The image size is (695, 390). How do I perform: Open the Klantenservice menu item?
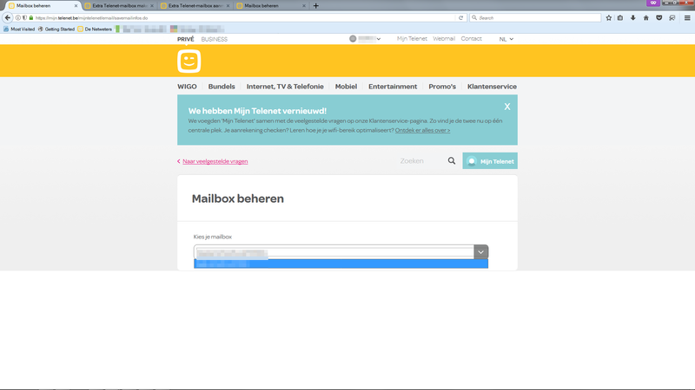492,87
